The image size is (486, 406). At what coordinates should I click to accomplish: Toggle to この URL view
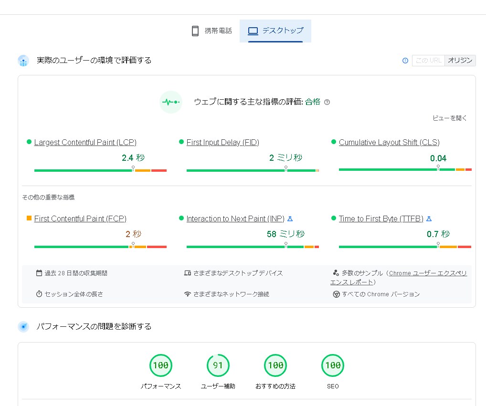[428, 61]
